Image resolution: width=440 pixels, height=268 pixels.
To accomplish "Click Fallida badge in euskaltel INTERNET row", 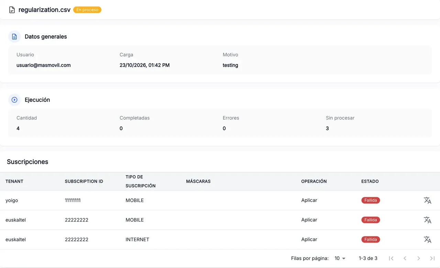I will 371,239.
